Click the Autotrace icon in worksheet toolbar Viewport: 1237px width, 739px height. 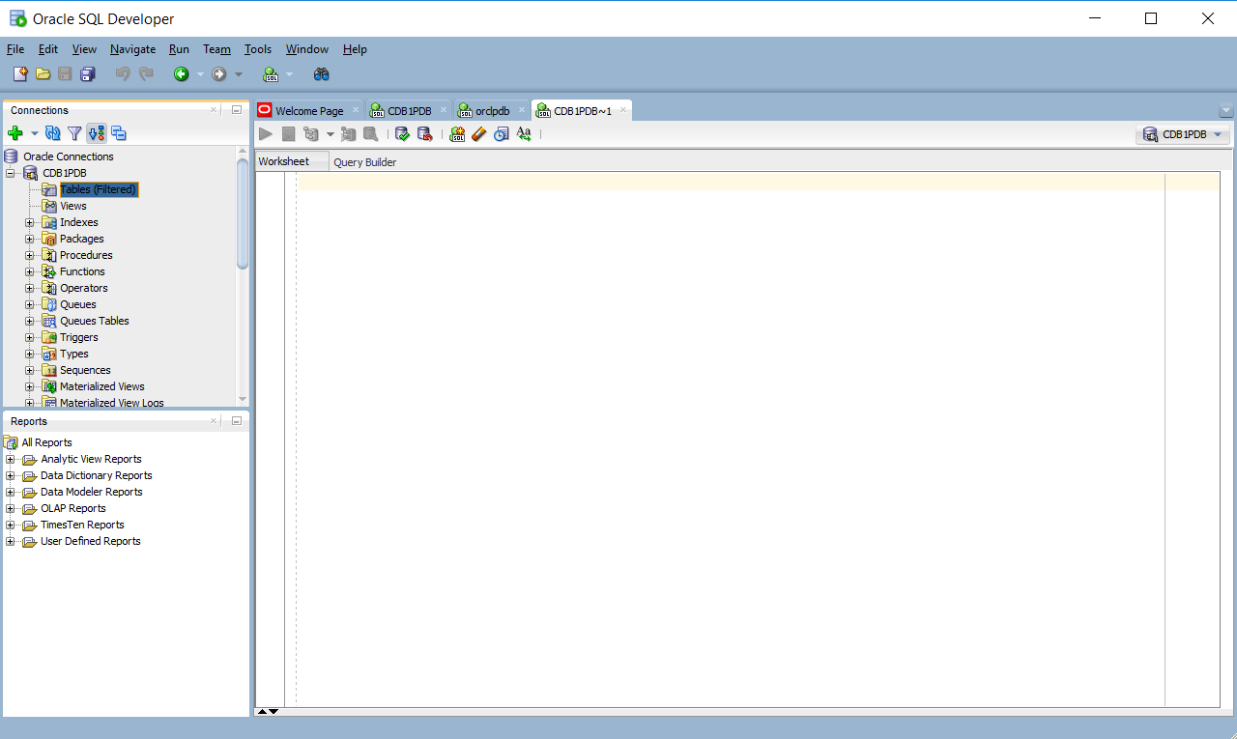tap(348, 134)
